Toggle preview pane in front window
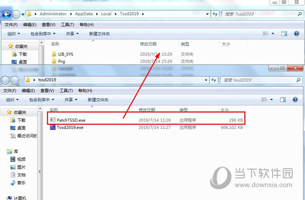 283,100
